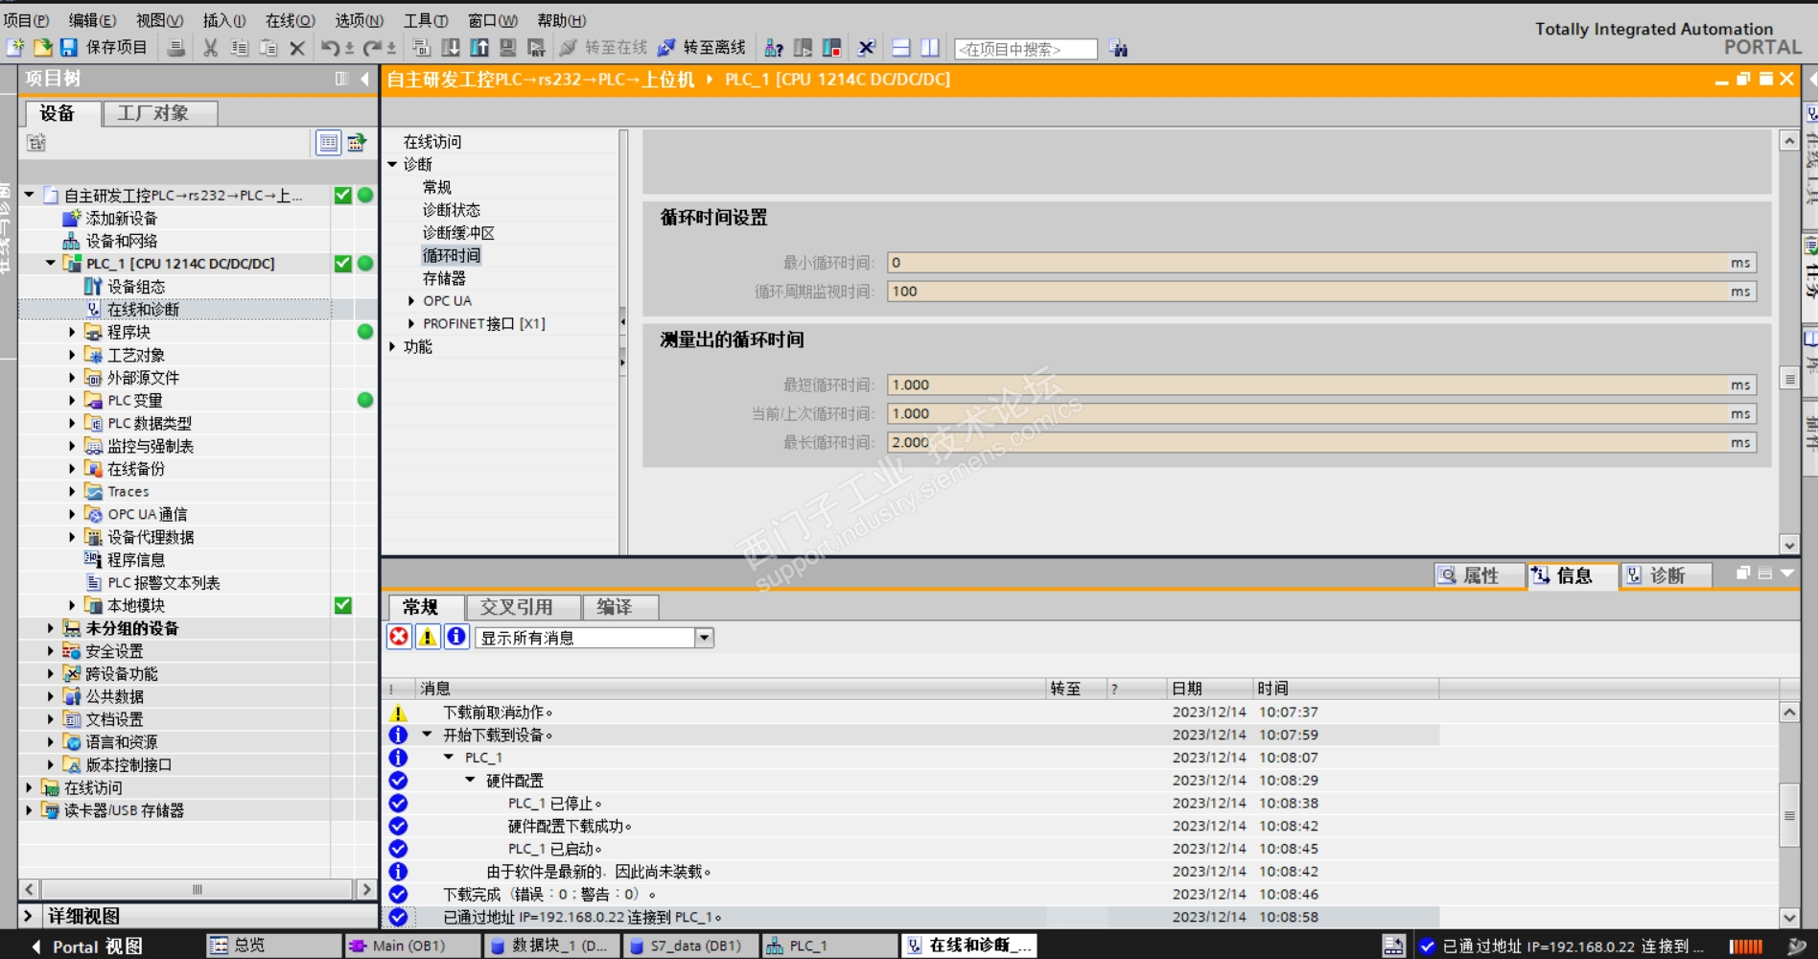Expand the 本地模块 folder
This screenshot has height=959, width=1818.
tap(72, 605)
